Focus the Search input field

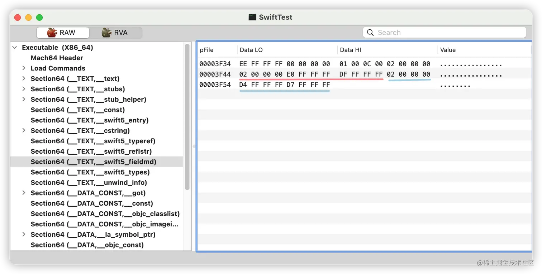444,33
